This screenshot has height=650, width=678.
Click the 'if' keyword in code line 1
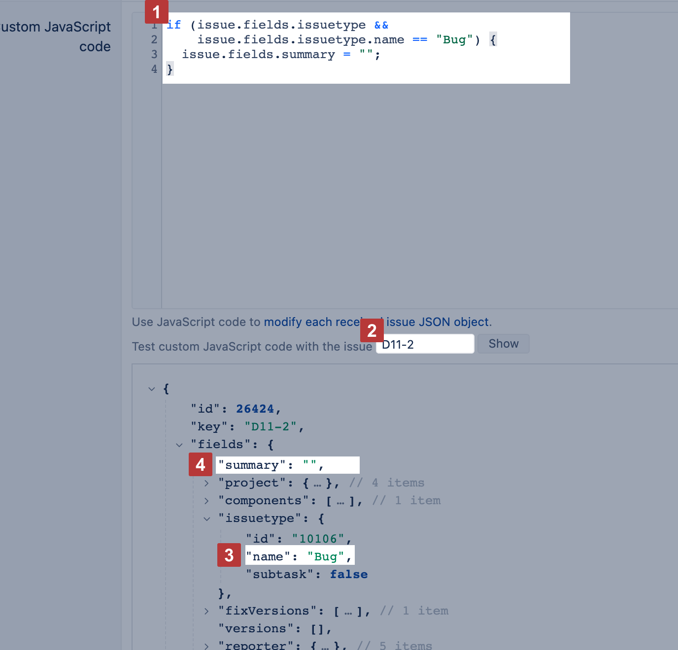[174, 25]
